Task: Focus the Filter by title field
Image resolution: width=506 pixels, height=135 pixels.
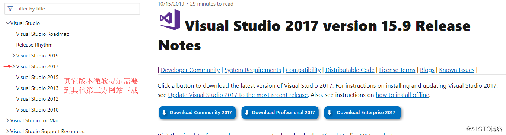Action: point(71,9)
